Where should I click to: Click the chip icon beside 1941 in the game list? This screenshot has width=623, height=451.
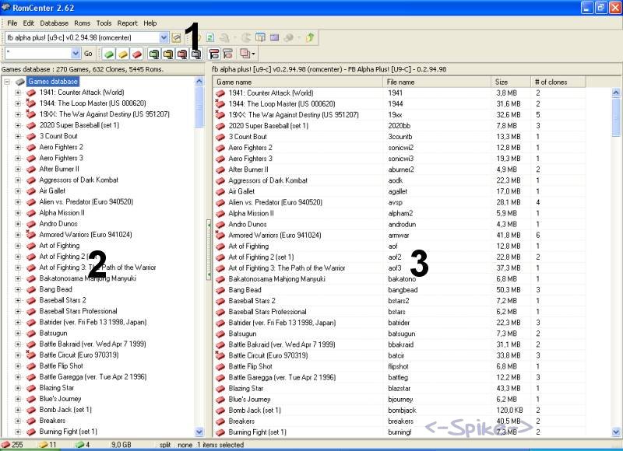click(x=220, y=93)
